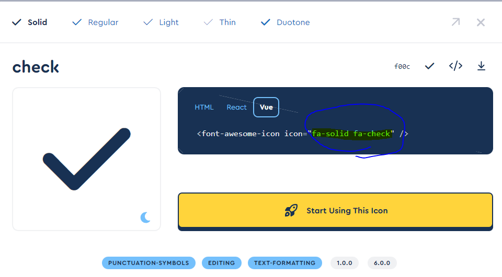502x277 pixels.
Task: Copy SVG code with the code brackets icon
Action: point(455,66)
